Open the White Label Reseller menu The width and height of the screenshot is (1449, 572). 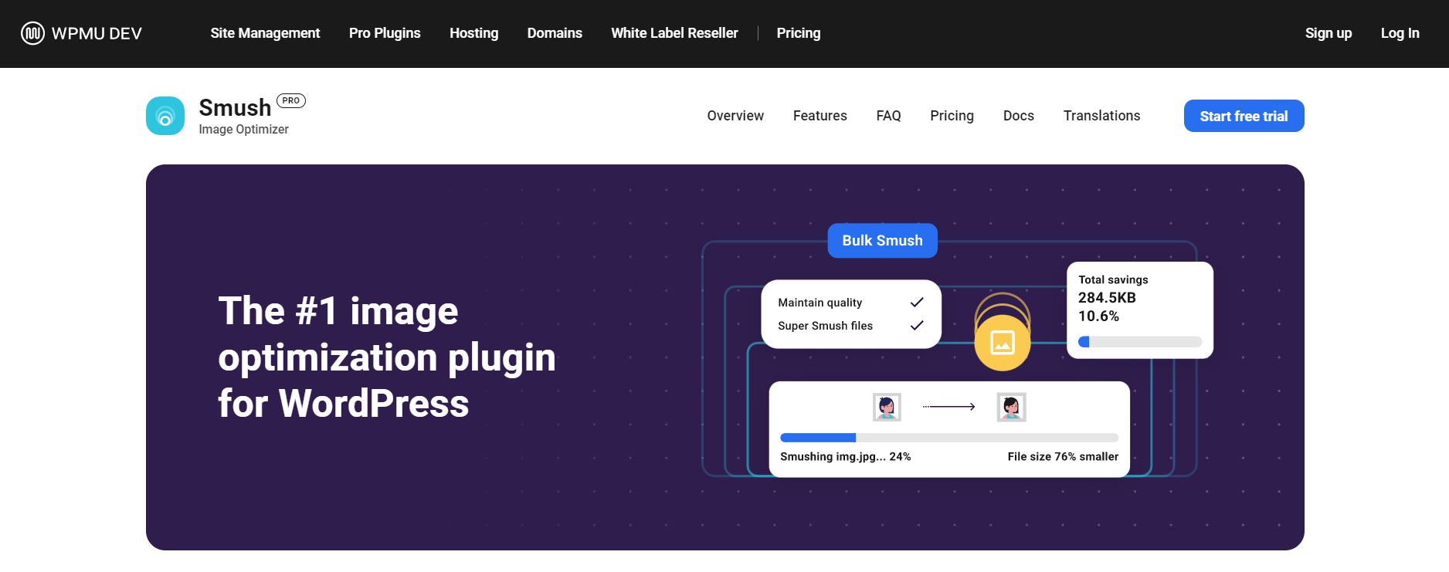click(674, 33)
